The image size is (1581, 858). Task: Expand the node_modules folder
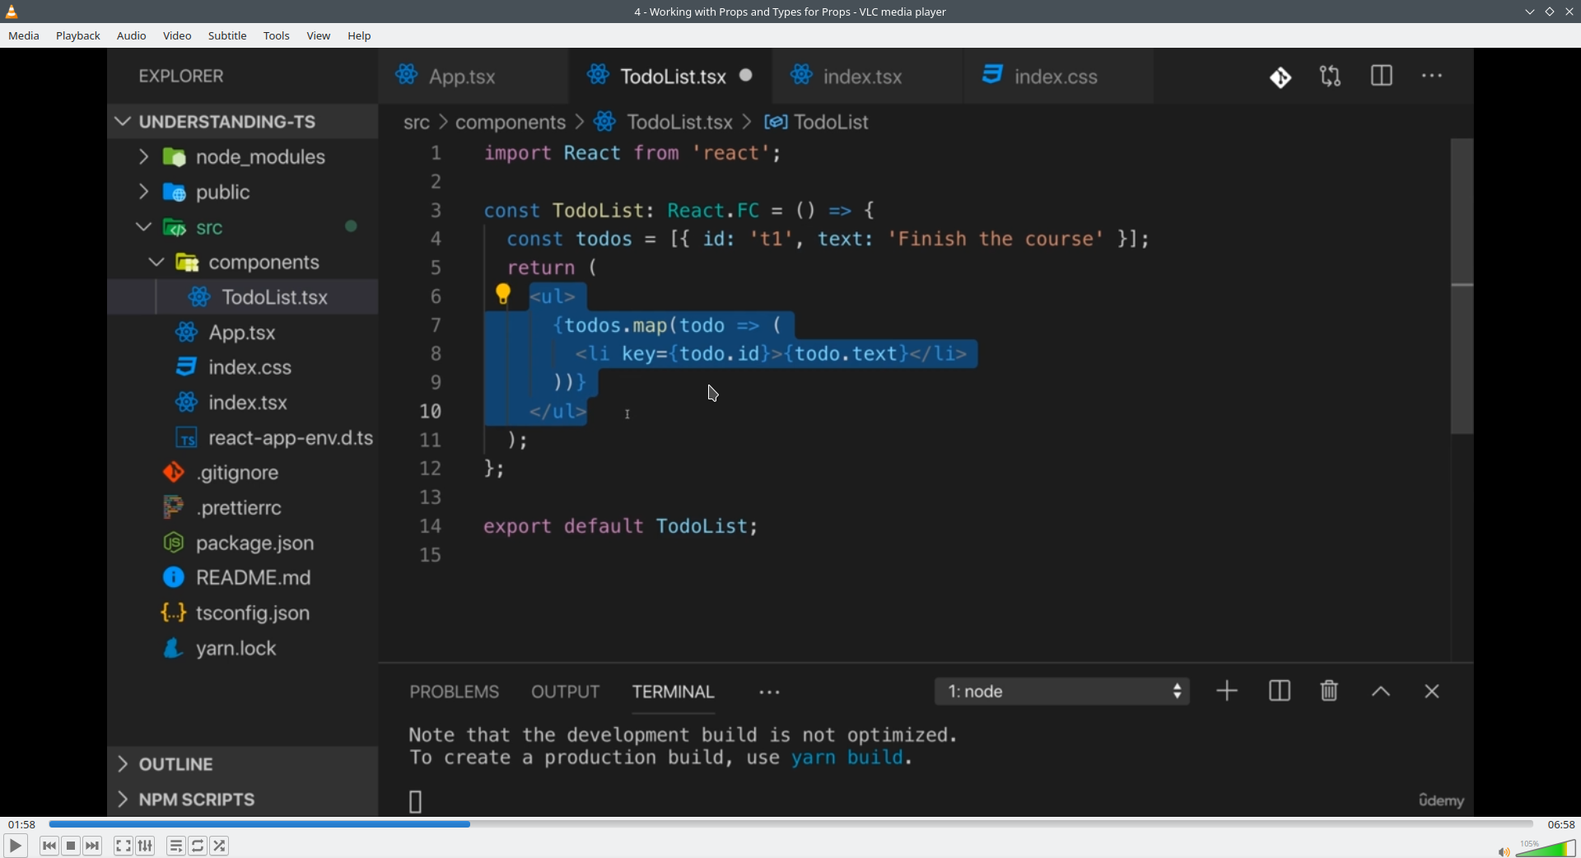[x=143, y=156]
